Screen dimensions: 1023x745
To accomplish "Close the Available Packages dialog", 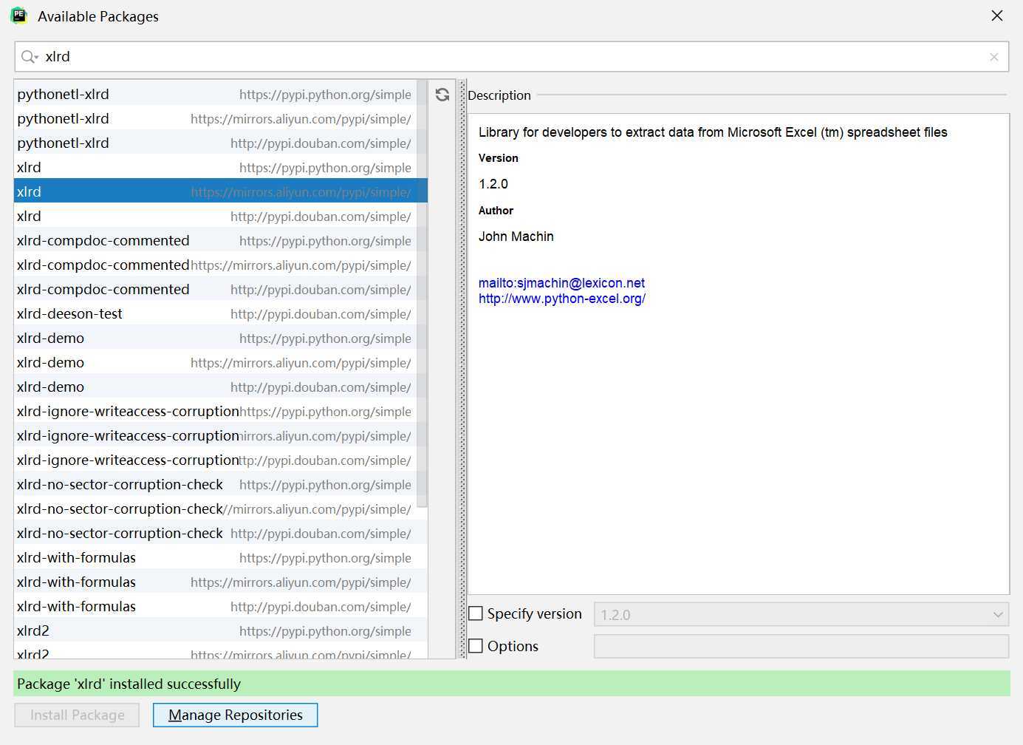I will point(997,16).
